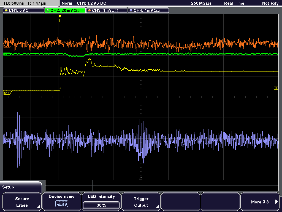Select the CH4 1mV channel tab
This screenshot has width=282, height=212.
pyautogui.click(x=148, y=10)
